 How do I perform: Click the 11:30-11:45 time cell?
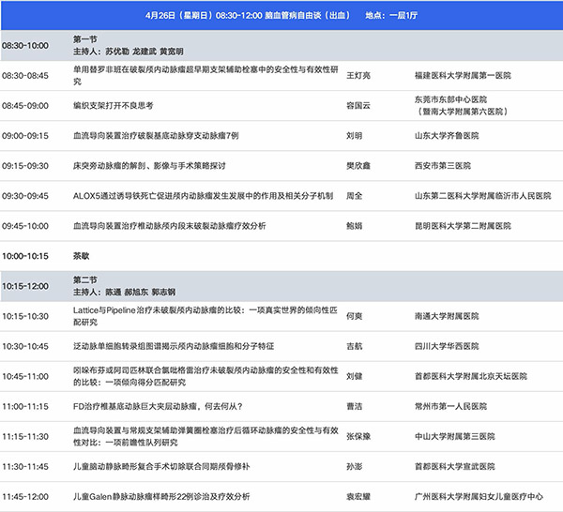pos(26,466)
